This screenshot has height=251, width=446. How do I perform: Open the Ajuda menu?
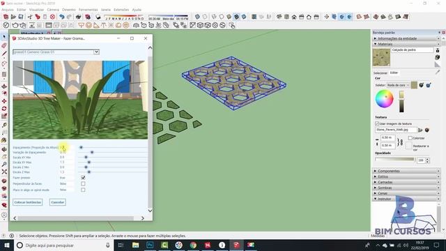click(x=137, y=10)
